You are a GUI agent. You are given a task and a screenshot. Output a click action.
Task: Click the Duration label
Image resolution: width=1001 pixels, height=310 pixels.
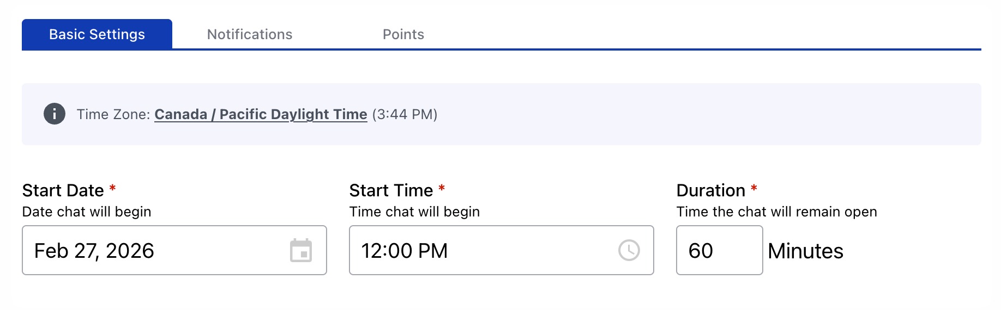710,190
